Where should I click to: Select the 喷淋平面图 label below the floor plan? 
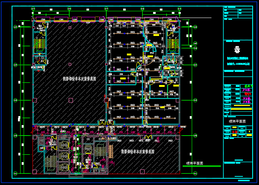(195, 164)
